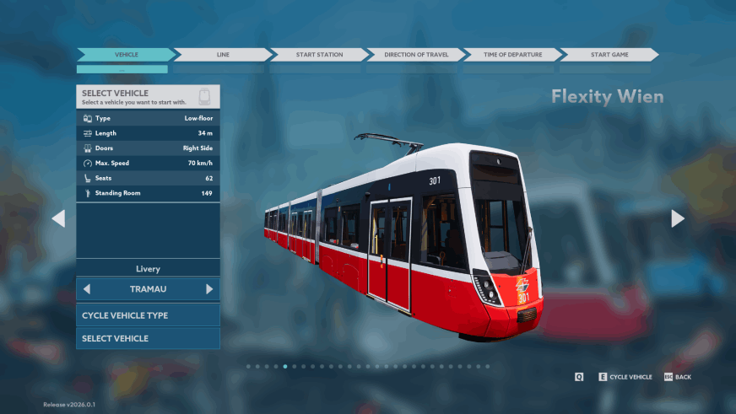736x414 pixels.
Task: Click the Doors row icon
Action: click(x=87, y=148)
